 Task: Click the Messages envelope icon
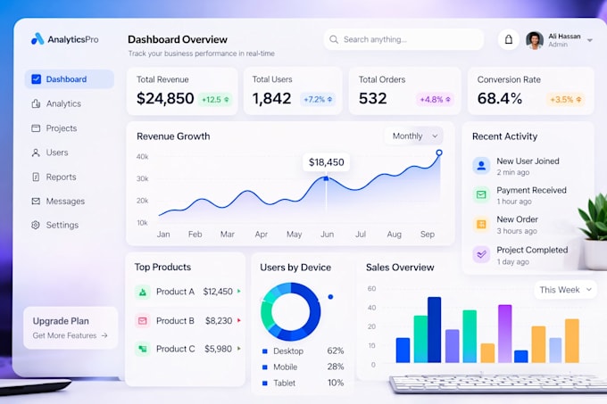[x=36, y=201]
